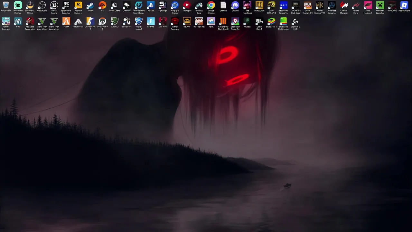The image size is (412, 232).
Task: Select the PANICORE game shortcut
Action: click(392, 7)
